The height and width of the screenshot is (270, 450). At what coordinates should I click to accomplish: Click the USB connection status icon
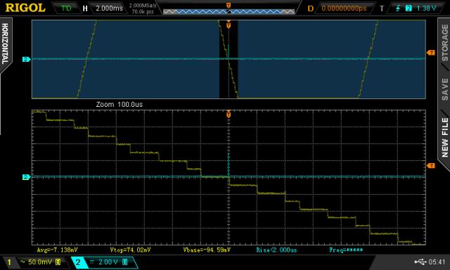coord(420,262)
